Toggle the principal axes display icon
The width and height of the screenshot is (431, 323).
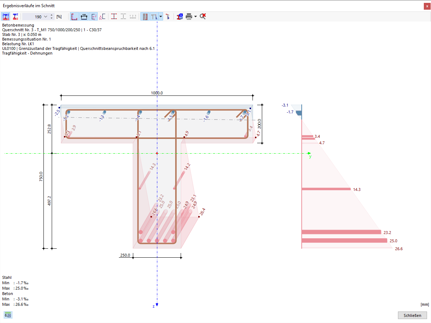tap(93, 17)
